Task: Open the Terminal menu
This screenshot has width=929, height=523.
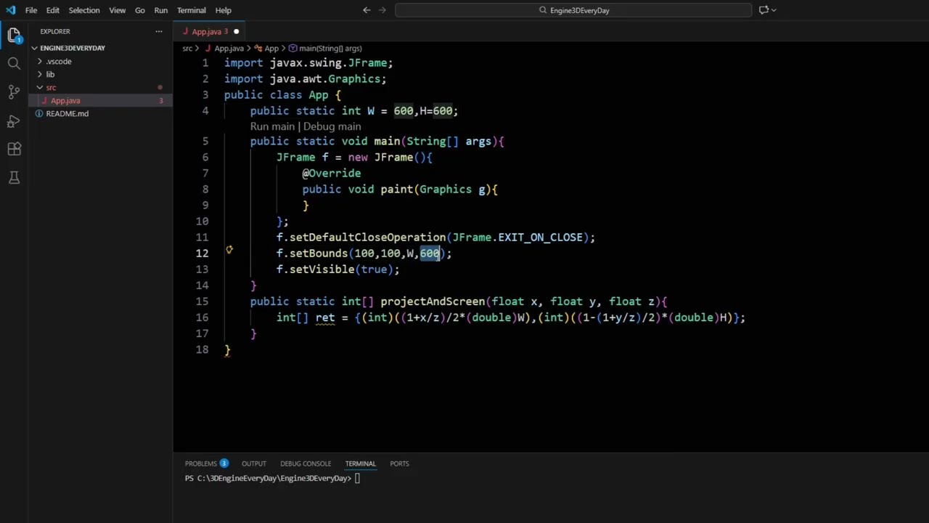Action: [191, 10]
